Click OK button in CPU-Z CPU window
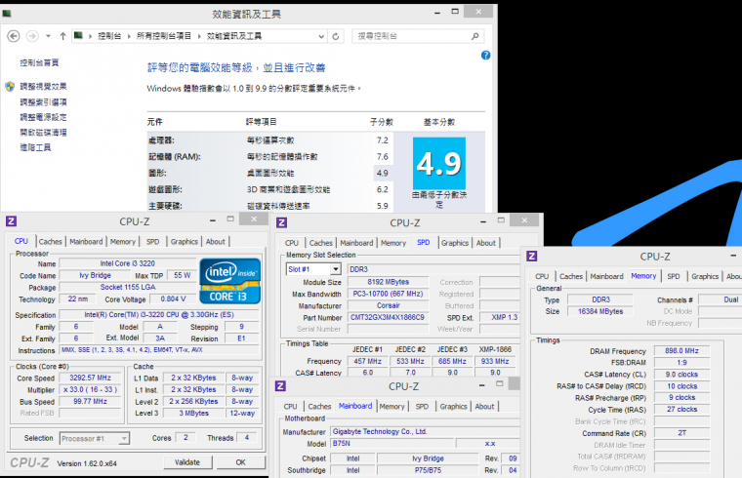This screenshot has width=742, height=478. pos(240,462)
